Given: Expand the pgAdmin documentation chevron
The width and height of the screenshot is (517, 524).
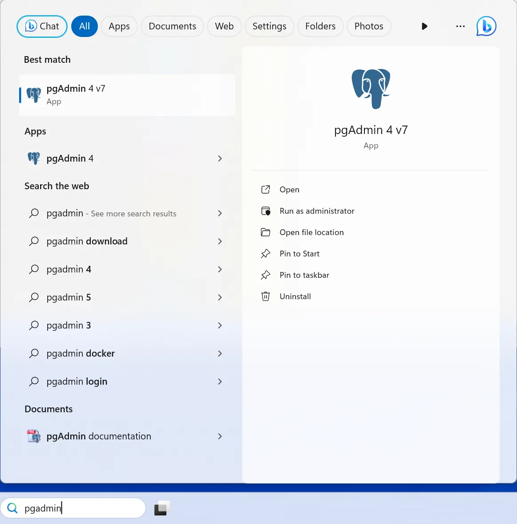Looking at the screenshot, I should coord(220,436).
